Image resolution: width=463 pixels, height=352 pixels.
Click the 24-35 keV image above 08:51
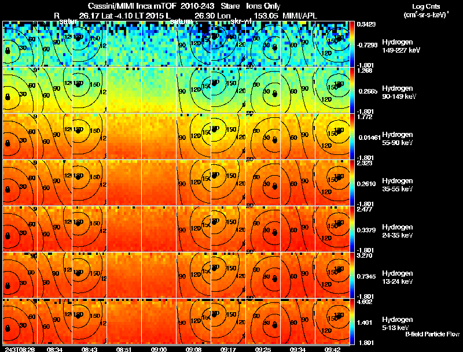coord(124,229)
